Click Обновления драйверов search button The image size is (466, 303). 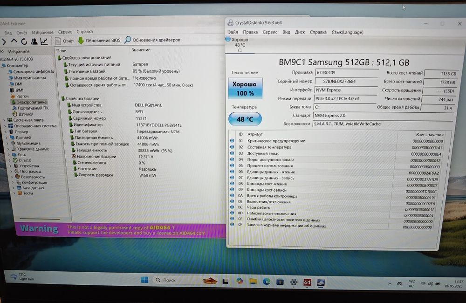[152, 40]
